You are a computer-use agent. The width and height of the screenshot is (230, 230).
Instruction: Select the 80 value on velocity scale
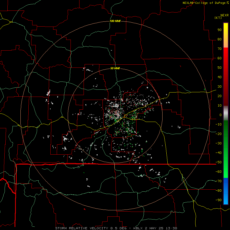coord(220,39)
